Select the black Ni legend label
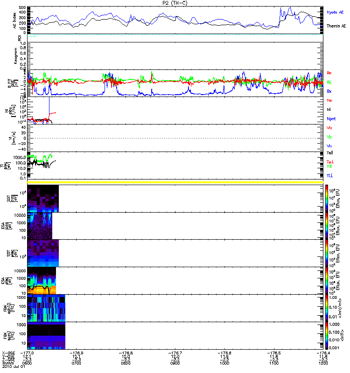Image resolution: width=350 pixels, height=373 pixels. click(x=329, y=110)
